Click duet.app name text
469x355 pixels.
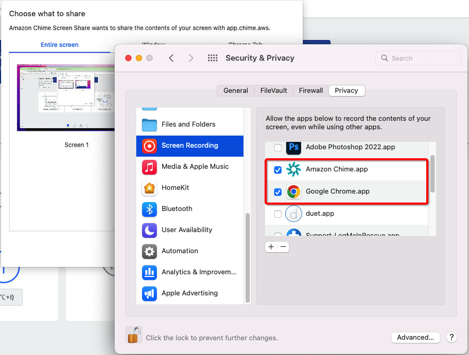click(x=320, y=214)
